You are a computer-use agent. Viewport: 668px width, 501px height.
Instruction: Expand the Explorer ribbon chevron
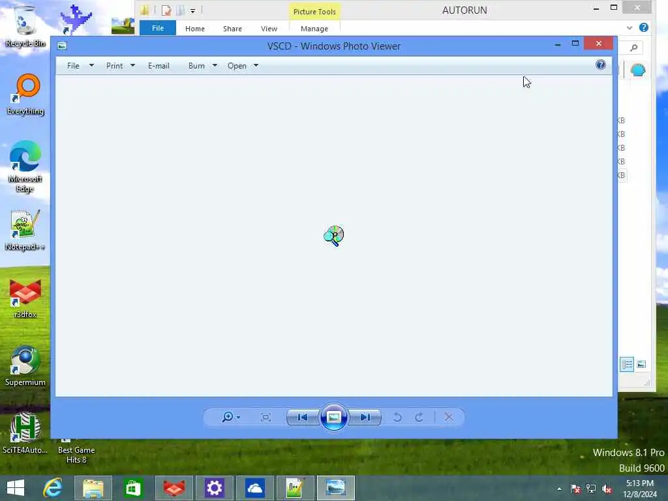(630, 27)
